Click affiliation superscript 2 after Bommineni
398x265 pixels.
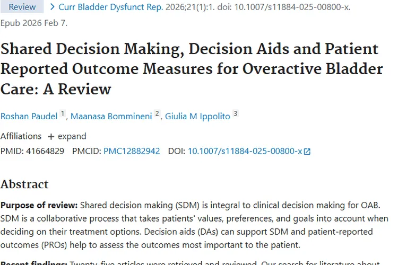point(157,114)
